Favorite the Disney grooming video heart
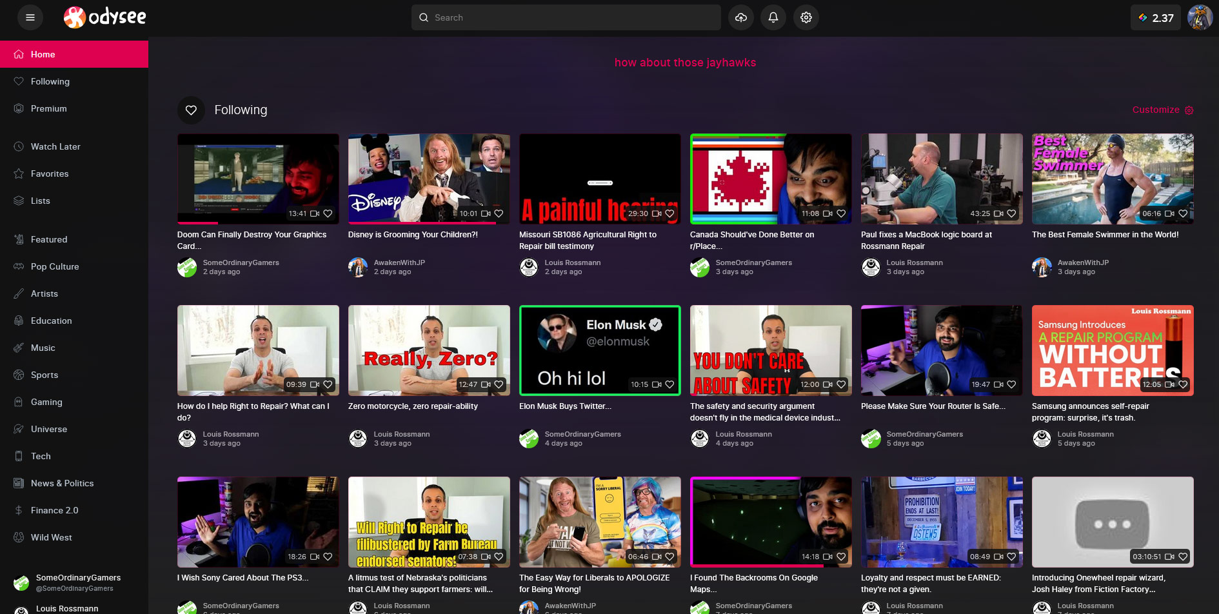1219x614 pixels. 499,213
